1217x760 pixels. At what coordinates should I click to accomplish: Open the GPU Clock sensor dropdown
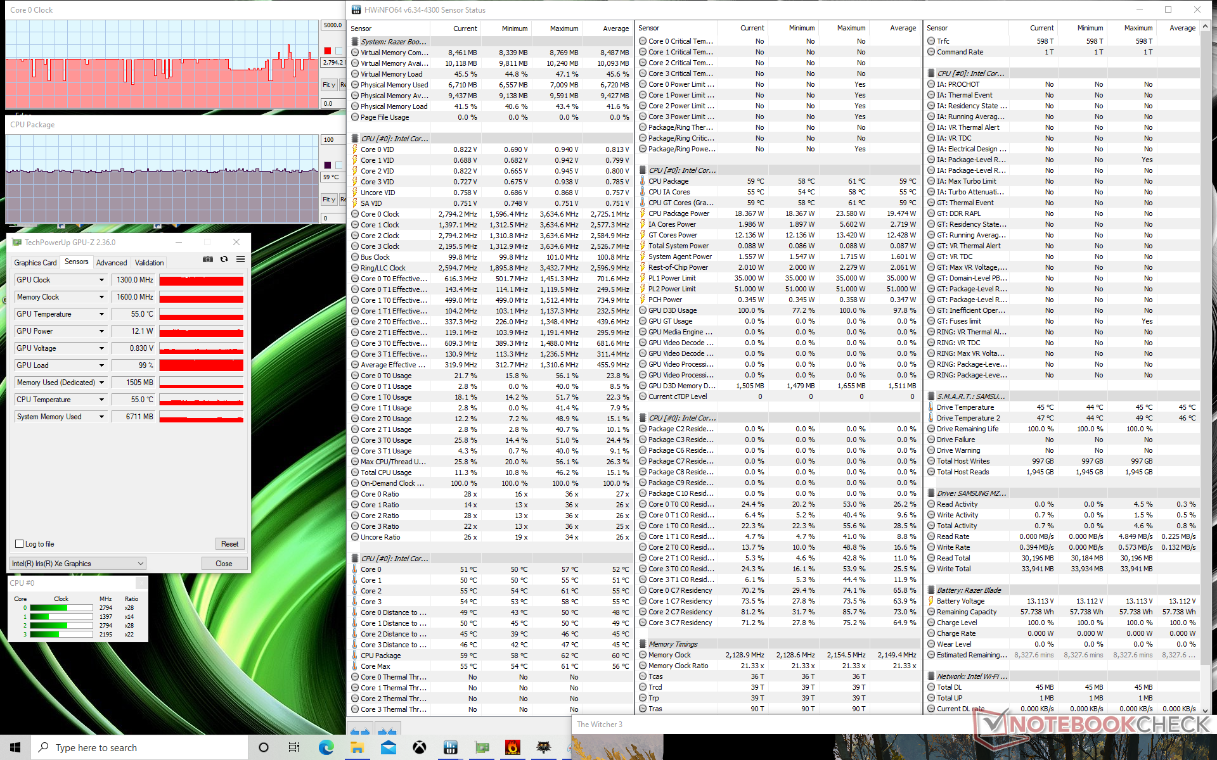click(101, 280)
